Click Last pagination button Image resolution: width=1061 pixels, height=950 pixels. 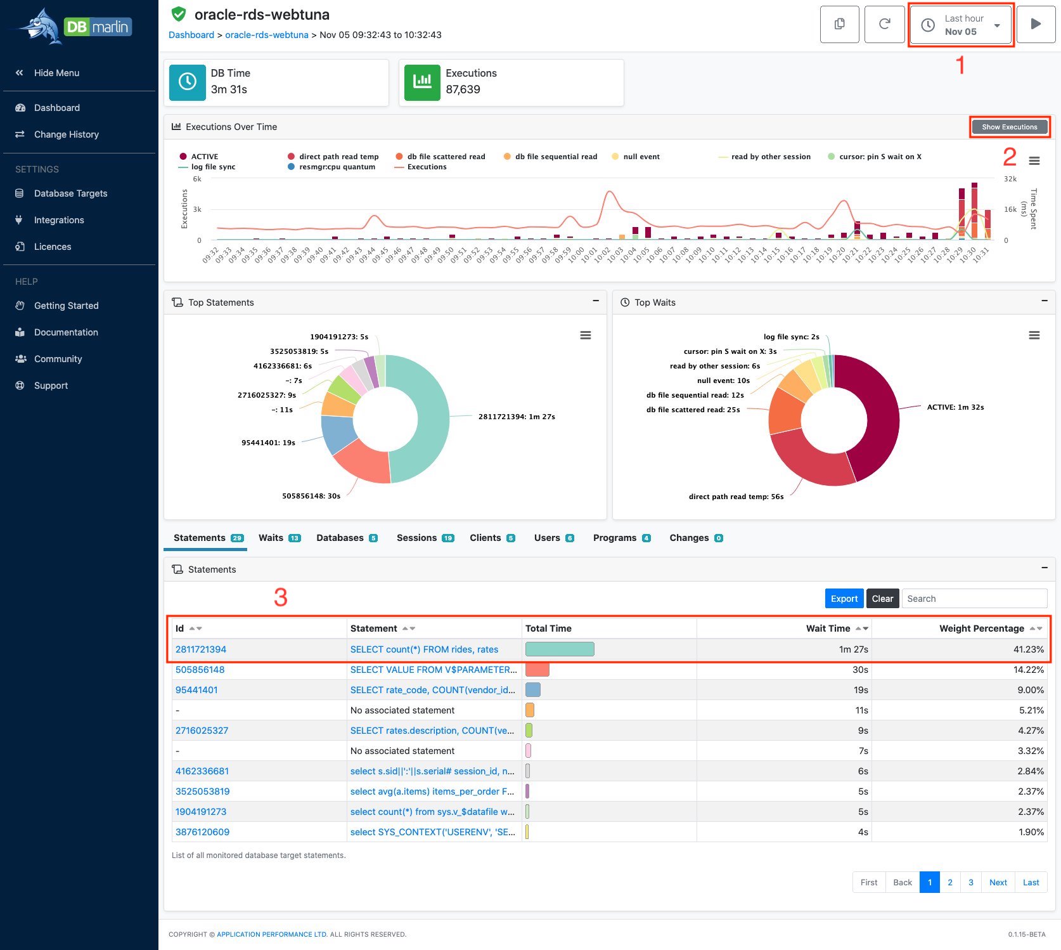(1031, 882)
